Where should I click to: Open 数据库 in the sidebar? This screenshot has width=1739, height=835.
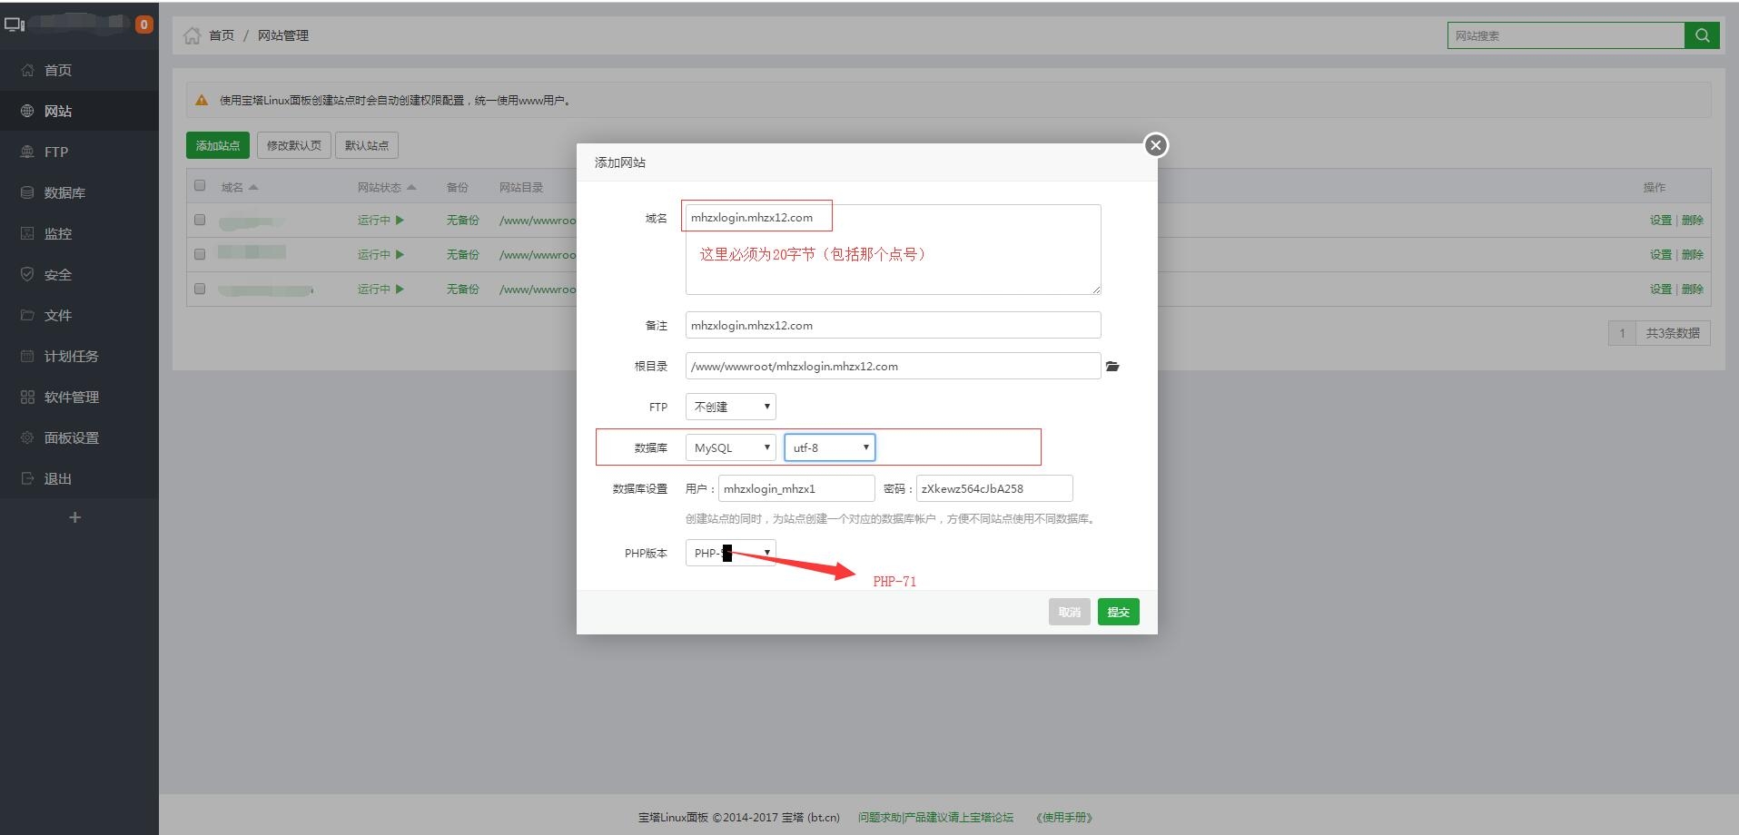(79, 192)
